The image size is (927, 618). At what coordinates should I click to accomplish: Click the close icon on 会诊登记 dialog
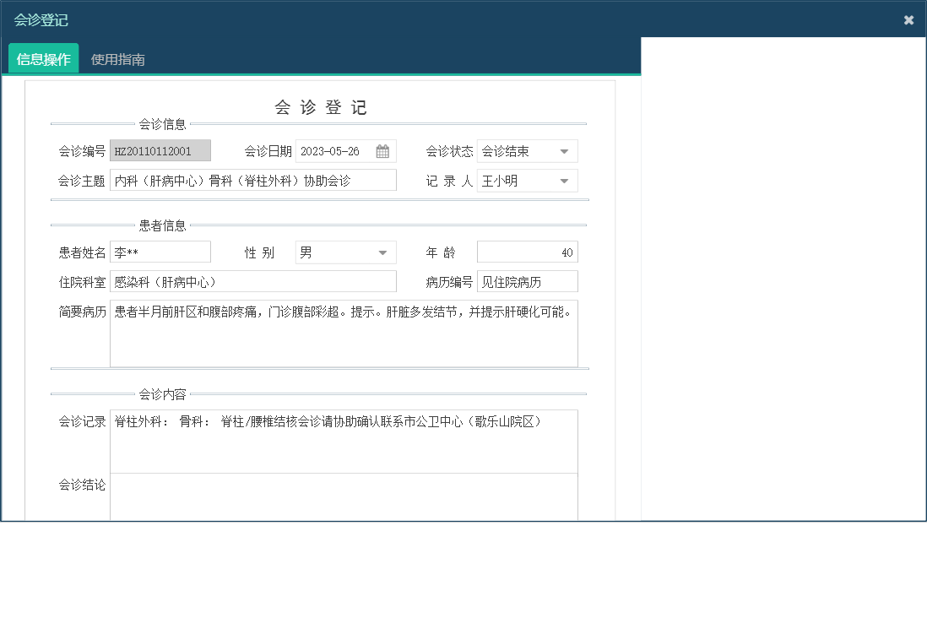(x=909, y=19)
